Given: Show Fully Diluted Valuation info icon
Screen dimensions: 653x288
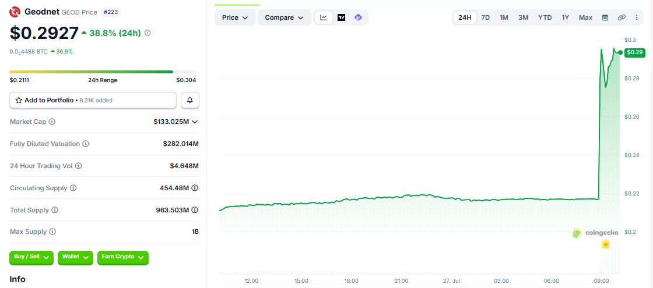Looking at the screenshot, I should (85, 144).
